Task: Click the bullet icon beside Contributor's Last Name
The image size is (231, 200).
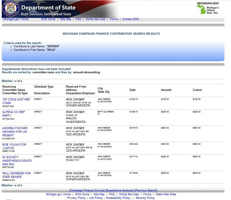Action: pyautogui.click(x=11, y=46)
